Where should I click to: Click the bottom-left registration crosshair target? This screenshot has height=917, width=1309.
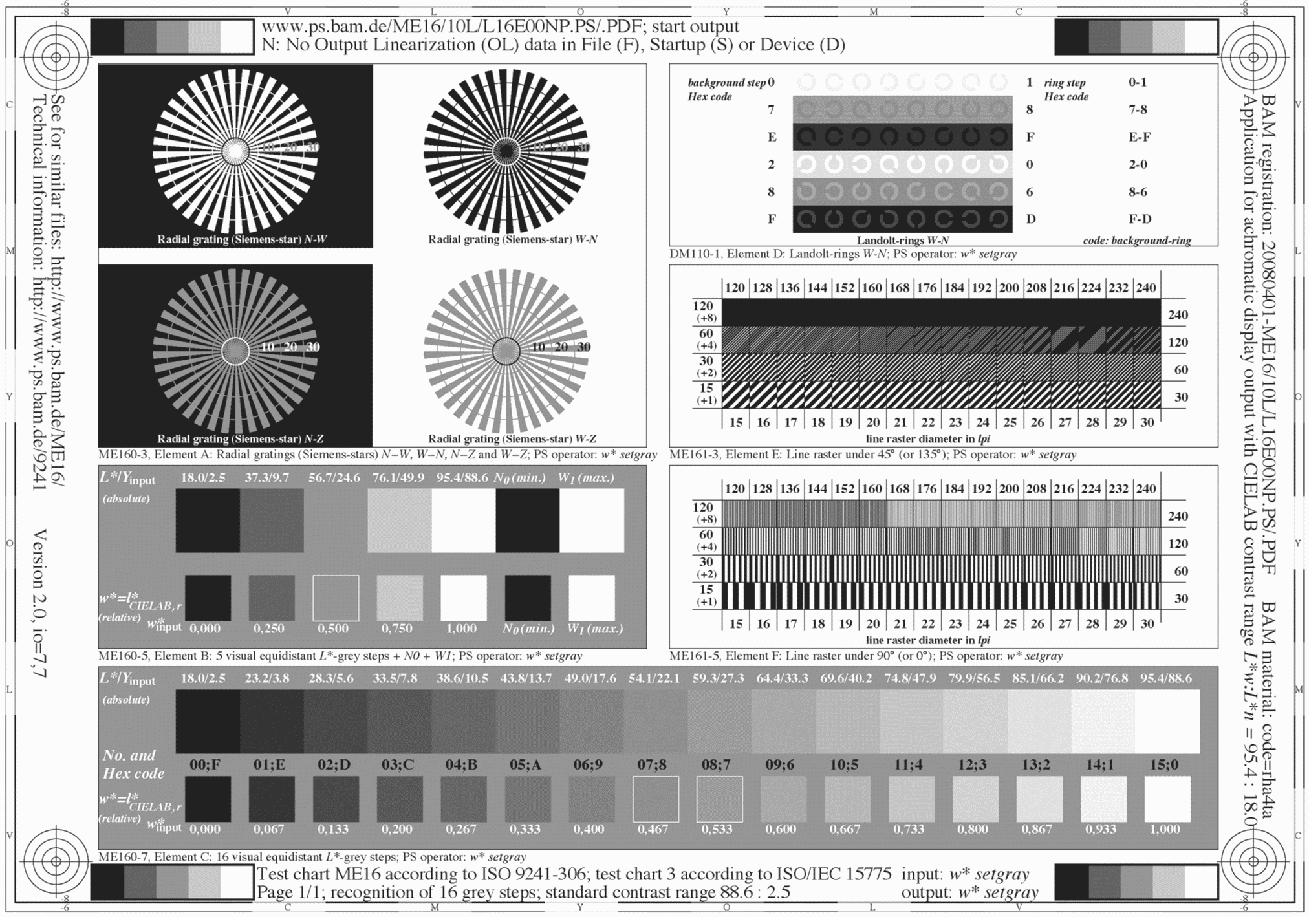click(56, 861)
